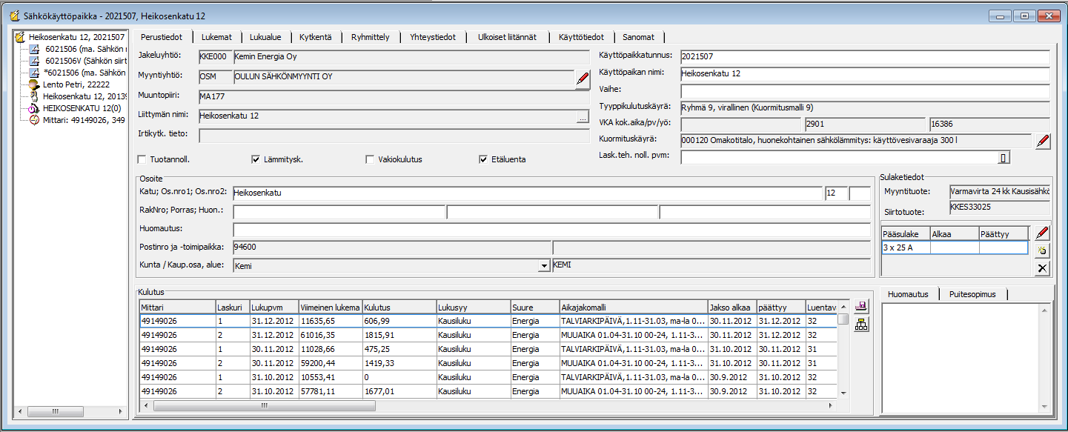
Task: Click the reading value 57781,11
Action: tap(331, 391)
